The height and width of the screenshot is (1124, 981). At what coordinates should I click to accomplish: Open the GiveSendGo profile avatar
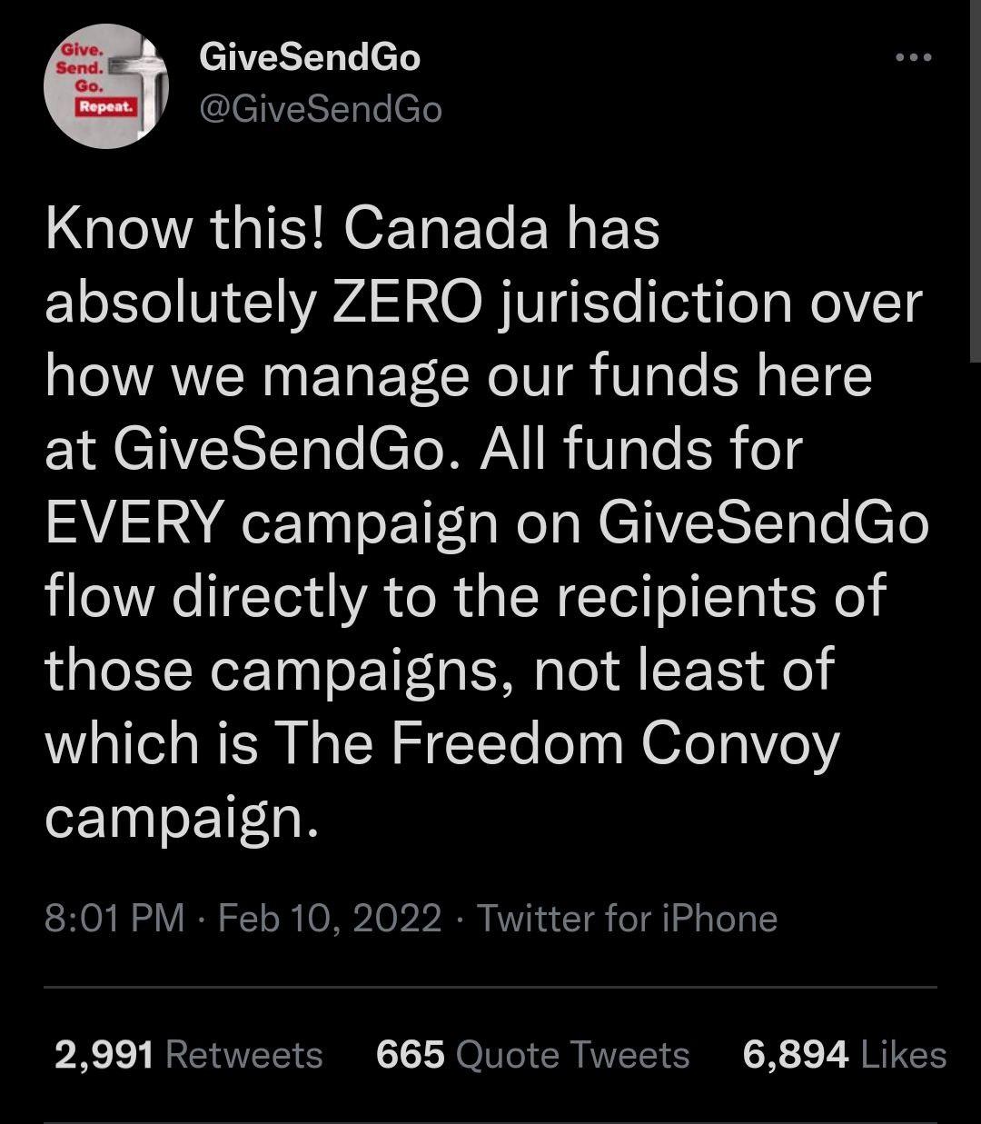click(106, 86)
